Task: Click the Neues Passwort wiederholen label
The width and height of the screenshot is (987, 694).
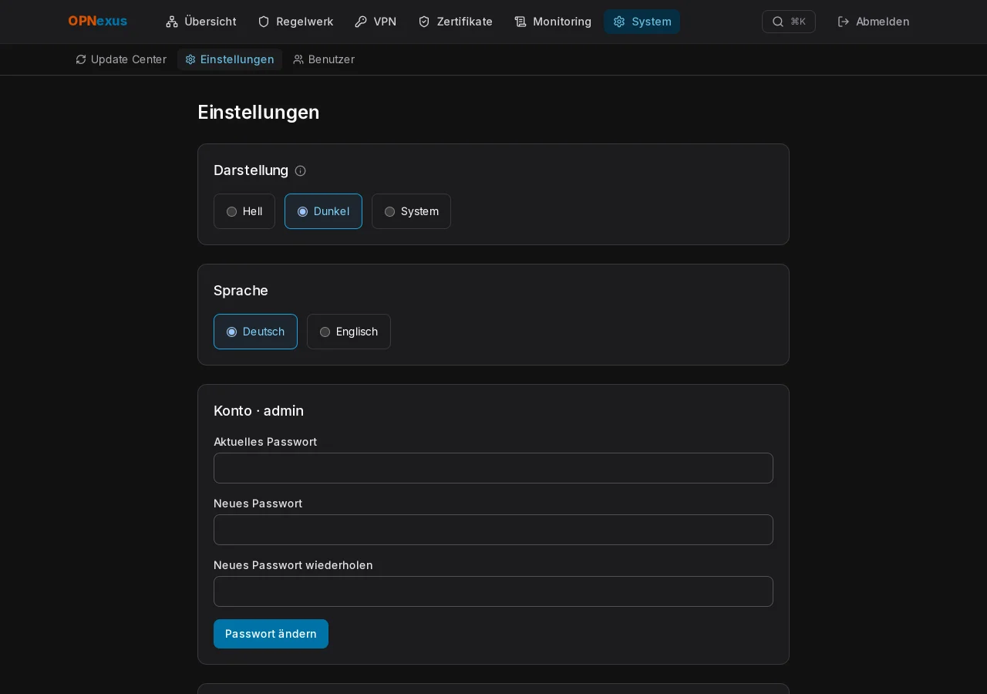Action: click(x=293, y=565)
